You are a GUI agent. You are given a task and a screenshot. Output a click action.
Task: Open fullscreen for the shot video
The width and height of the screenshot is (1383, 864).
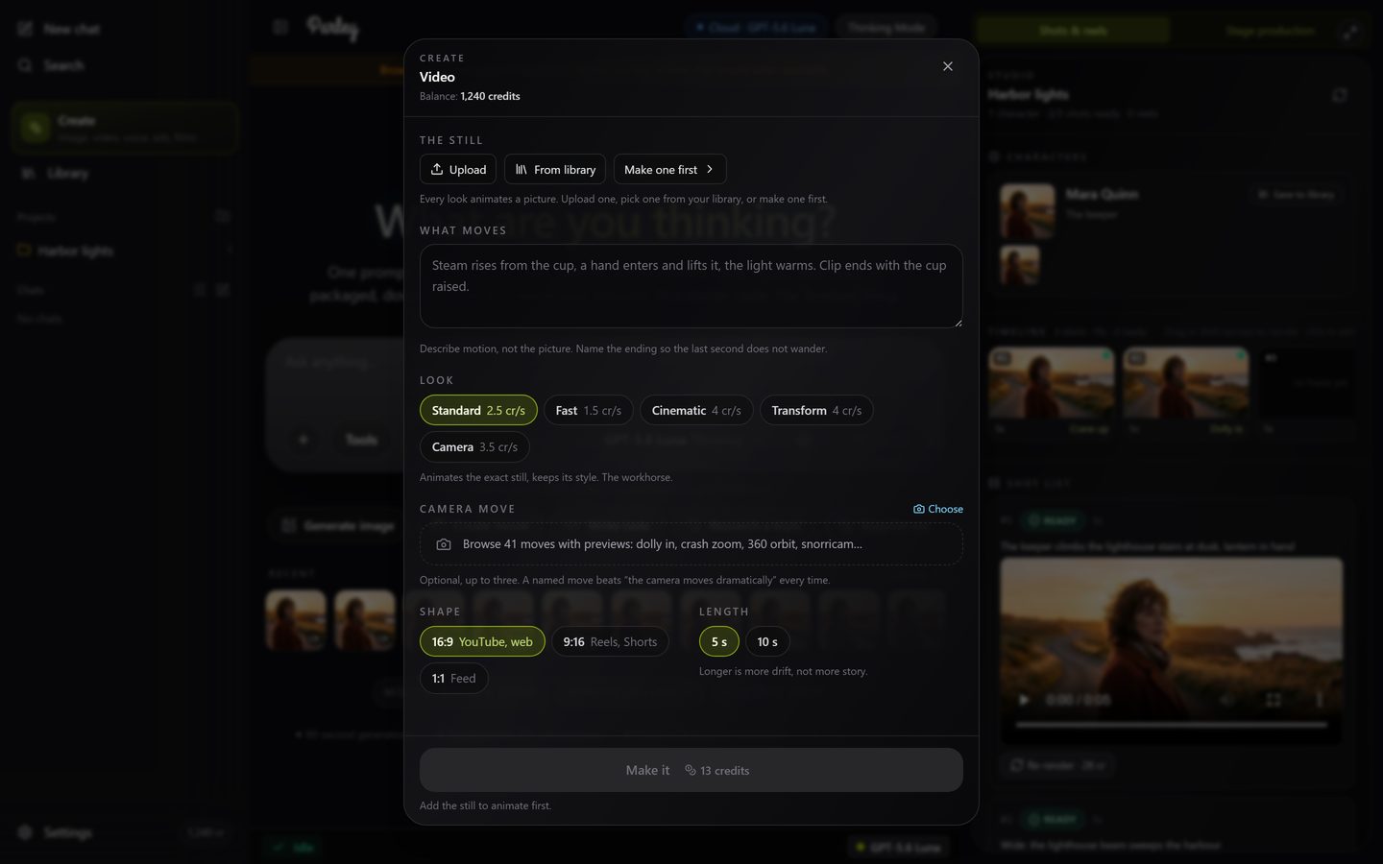click(1274, 700)
